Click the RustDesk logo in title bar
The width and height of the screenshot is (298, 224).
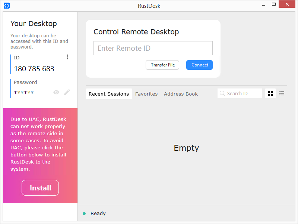pyautogui.click(x=7, y=6)
